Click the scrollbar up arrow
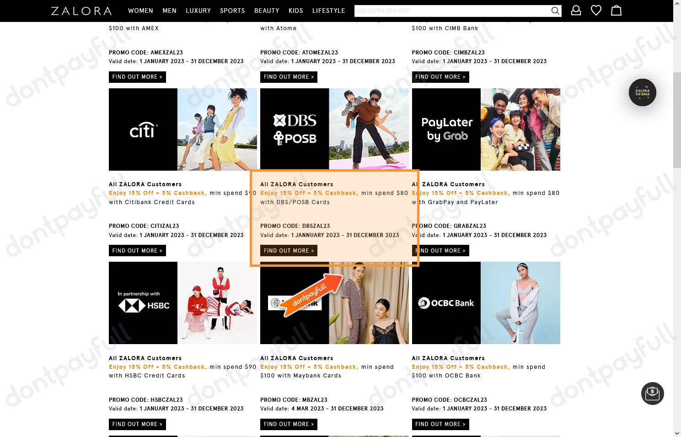 pos(677,4)
